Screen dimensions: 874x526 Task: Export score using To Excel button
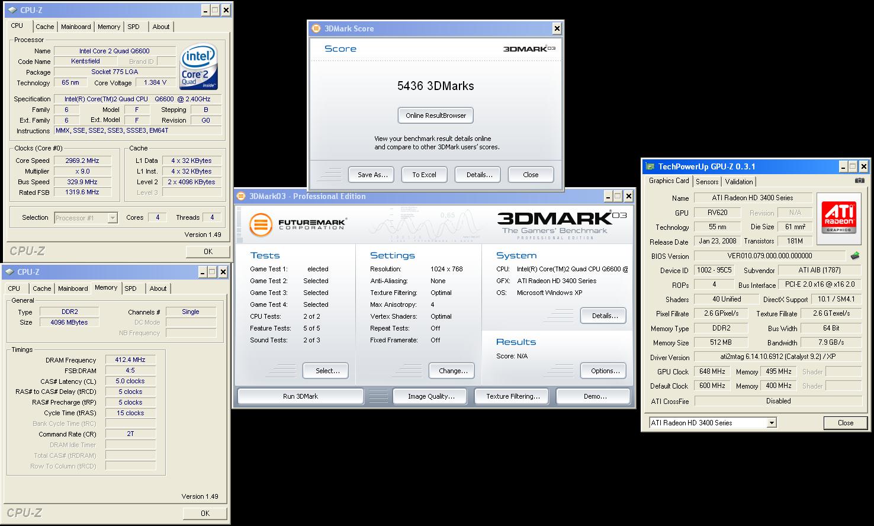point(424,175)
